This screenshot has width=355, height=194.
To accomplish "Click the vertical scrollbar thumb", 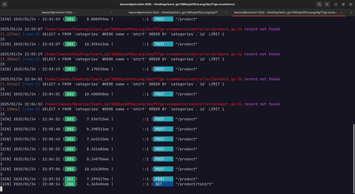I will (354, 159).
